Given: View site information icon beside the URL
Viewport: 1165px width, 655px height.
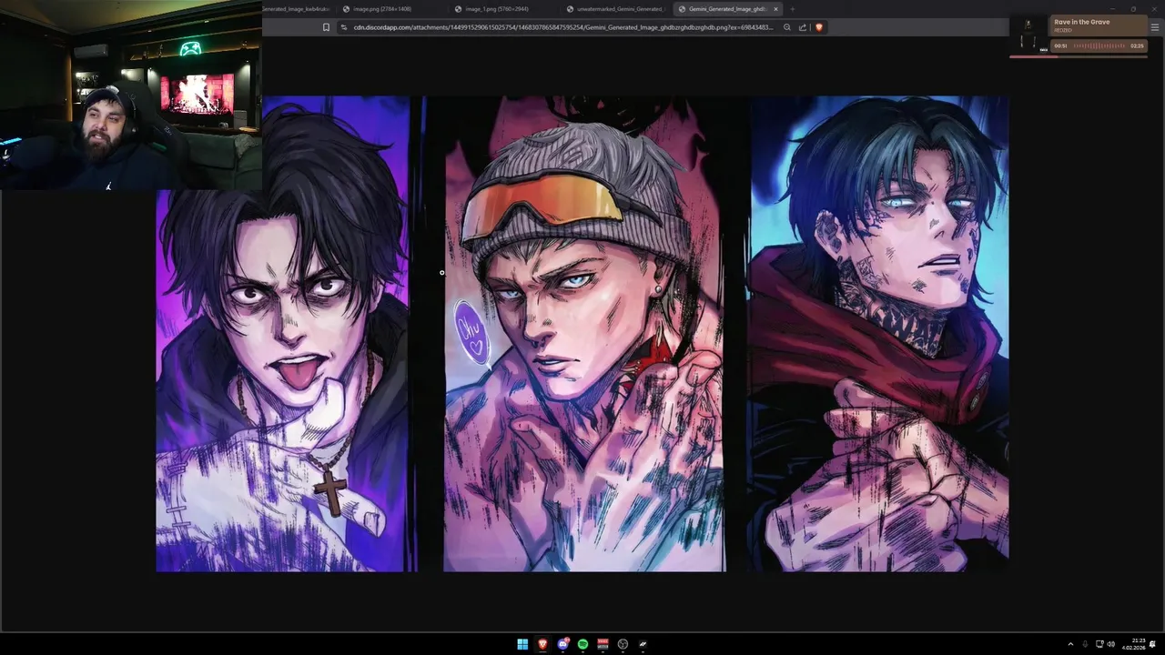Looking at the screenshot, I should click(x=343, y=27).
